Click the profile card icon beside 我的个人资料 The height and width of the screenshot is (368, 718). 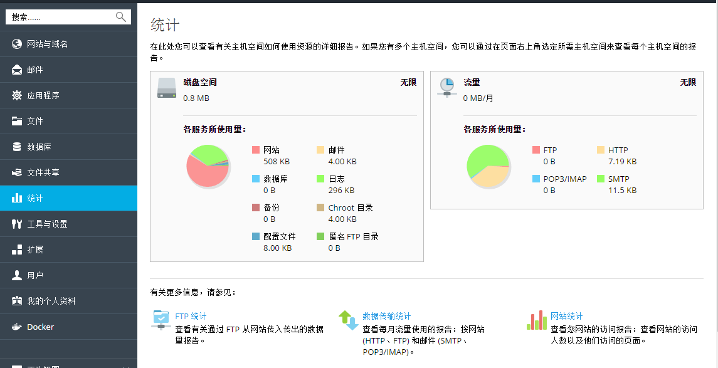click(17, 301)
